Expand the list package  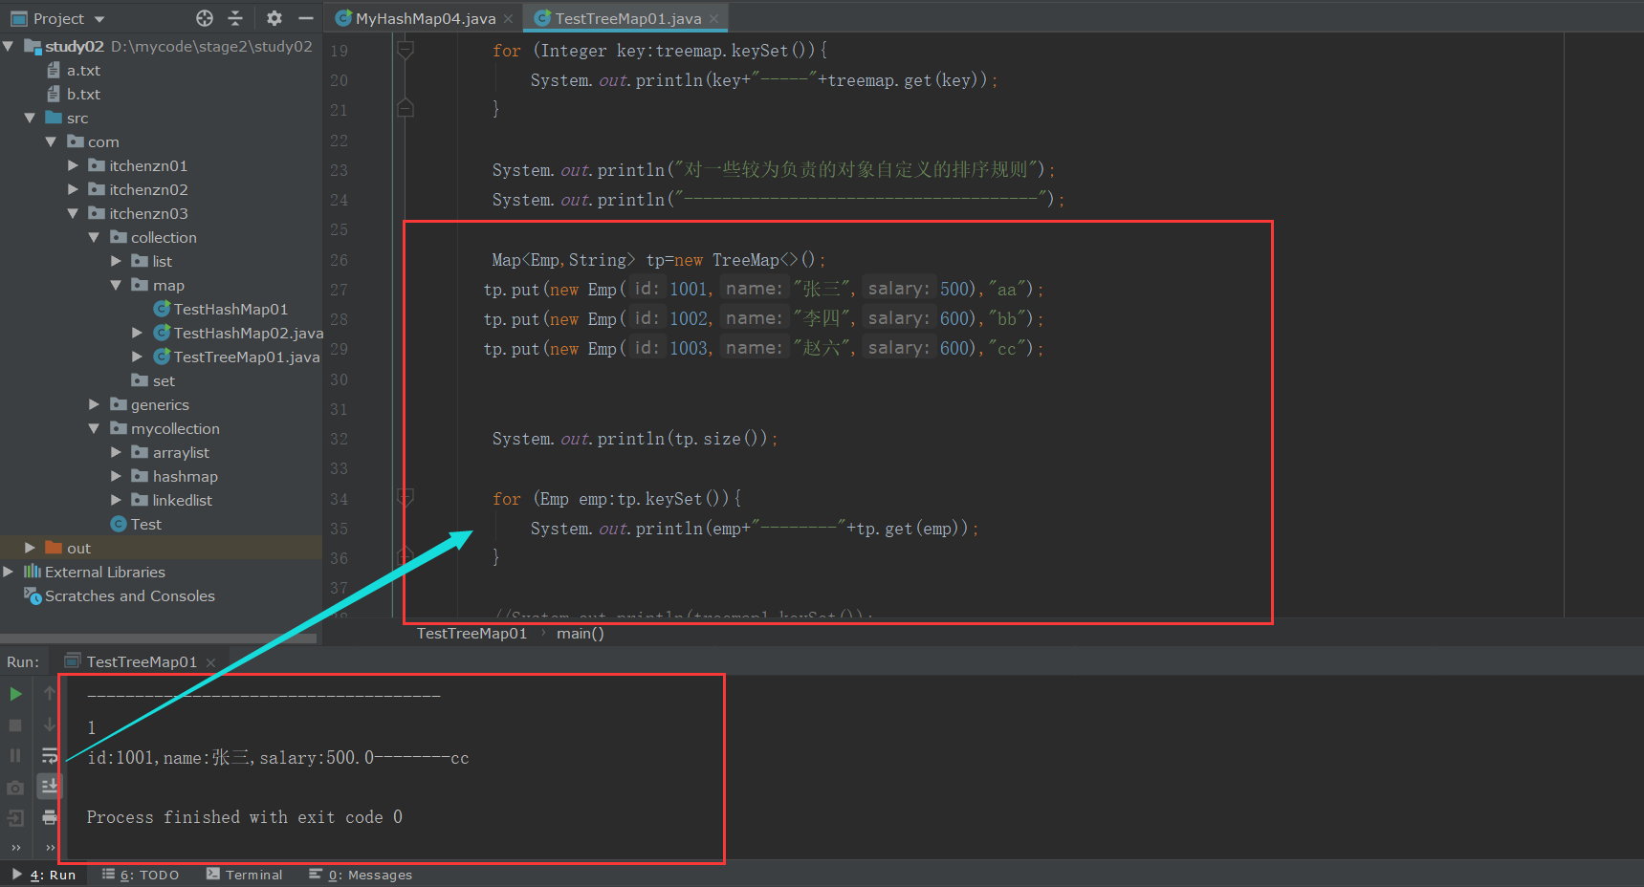(116, 261)
